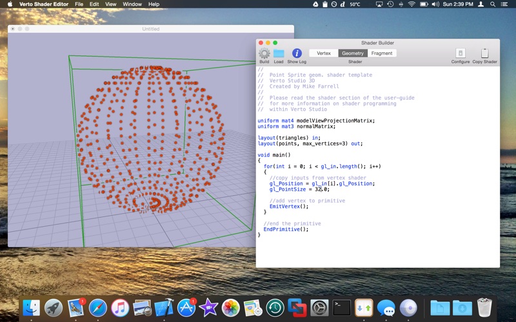
Task: Open Spotlight search in menu bar
Action: click(493, 5)
